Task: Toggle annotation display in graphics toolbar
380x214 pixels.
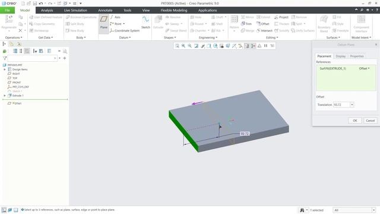Action: click(x=247, y=46)
